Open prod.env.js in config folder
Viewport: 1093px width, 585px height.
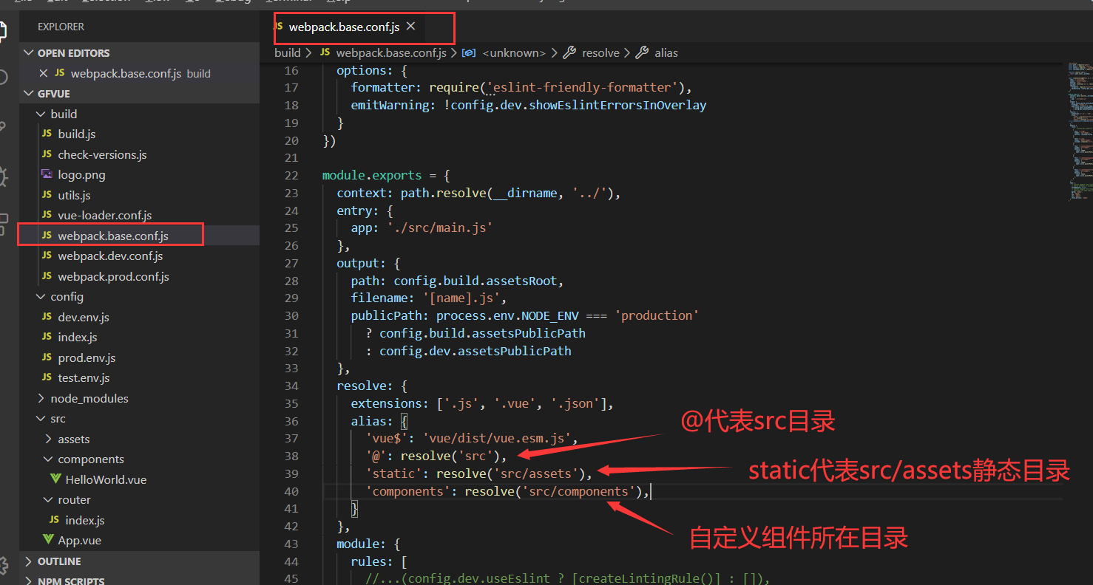click(x=87, y=357)
